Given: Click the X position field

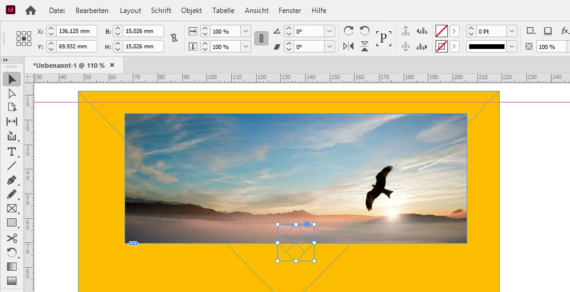Looking at the screenshot, I should point(76,31).
